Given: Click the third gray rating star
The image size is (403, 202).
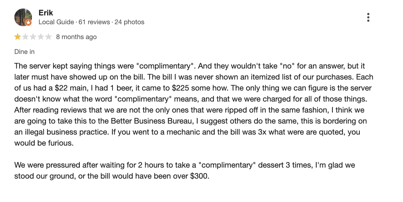Looking at the screenshot, I should 33,37.
